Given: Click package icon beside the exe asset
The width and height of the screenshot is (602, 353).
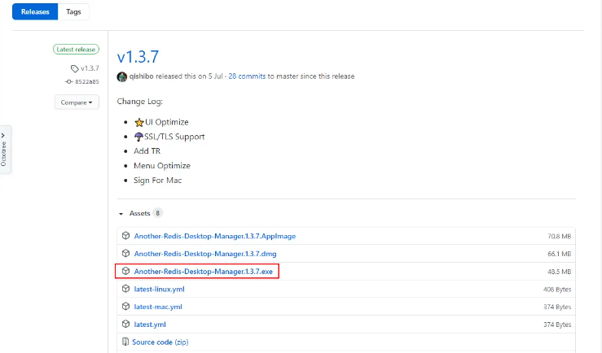Looking at the screenshot, I should [125, 271].
